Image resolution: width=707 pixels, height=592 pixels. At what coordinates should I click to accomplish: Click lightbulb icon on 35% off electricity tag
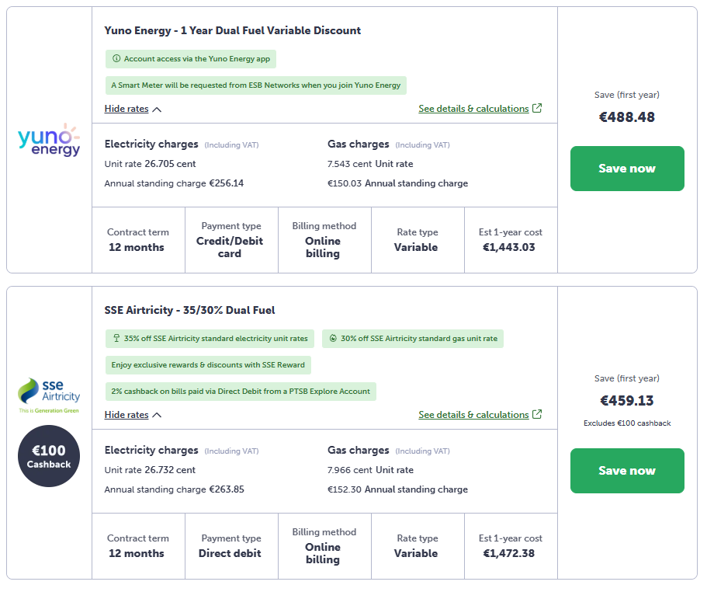(116, 339)
